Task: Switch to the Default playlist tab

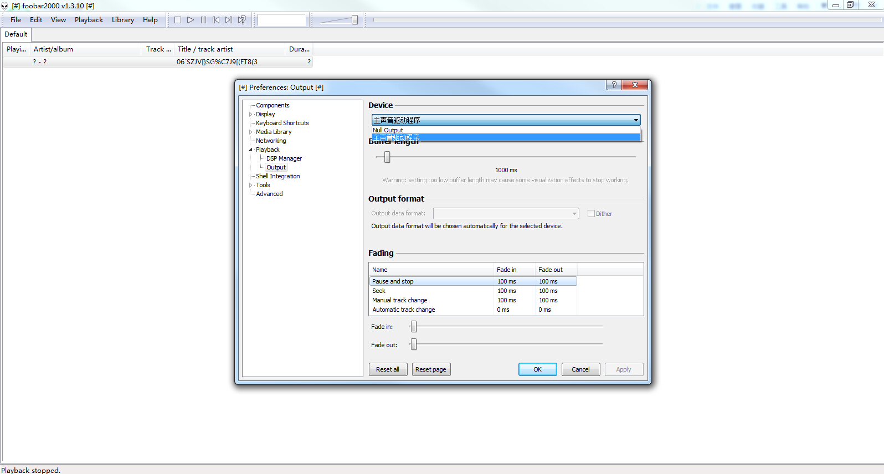Action: (16, 34)
